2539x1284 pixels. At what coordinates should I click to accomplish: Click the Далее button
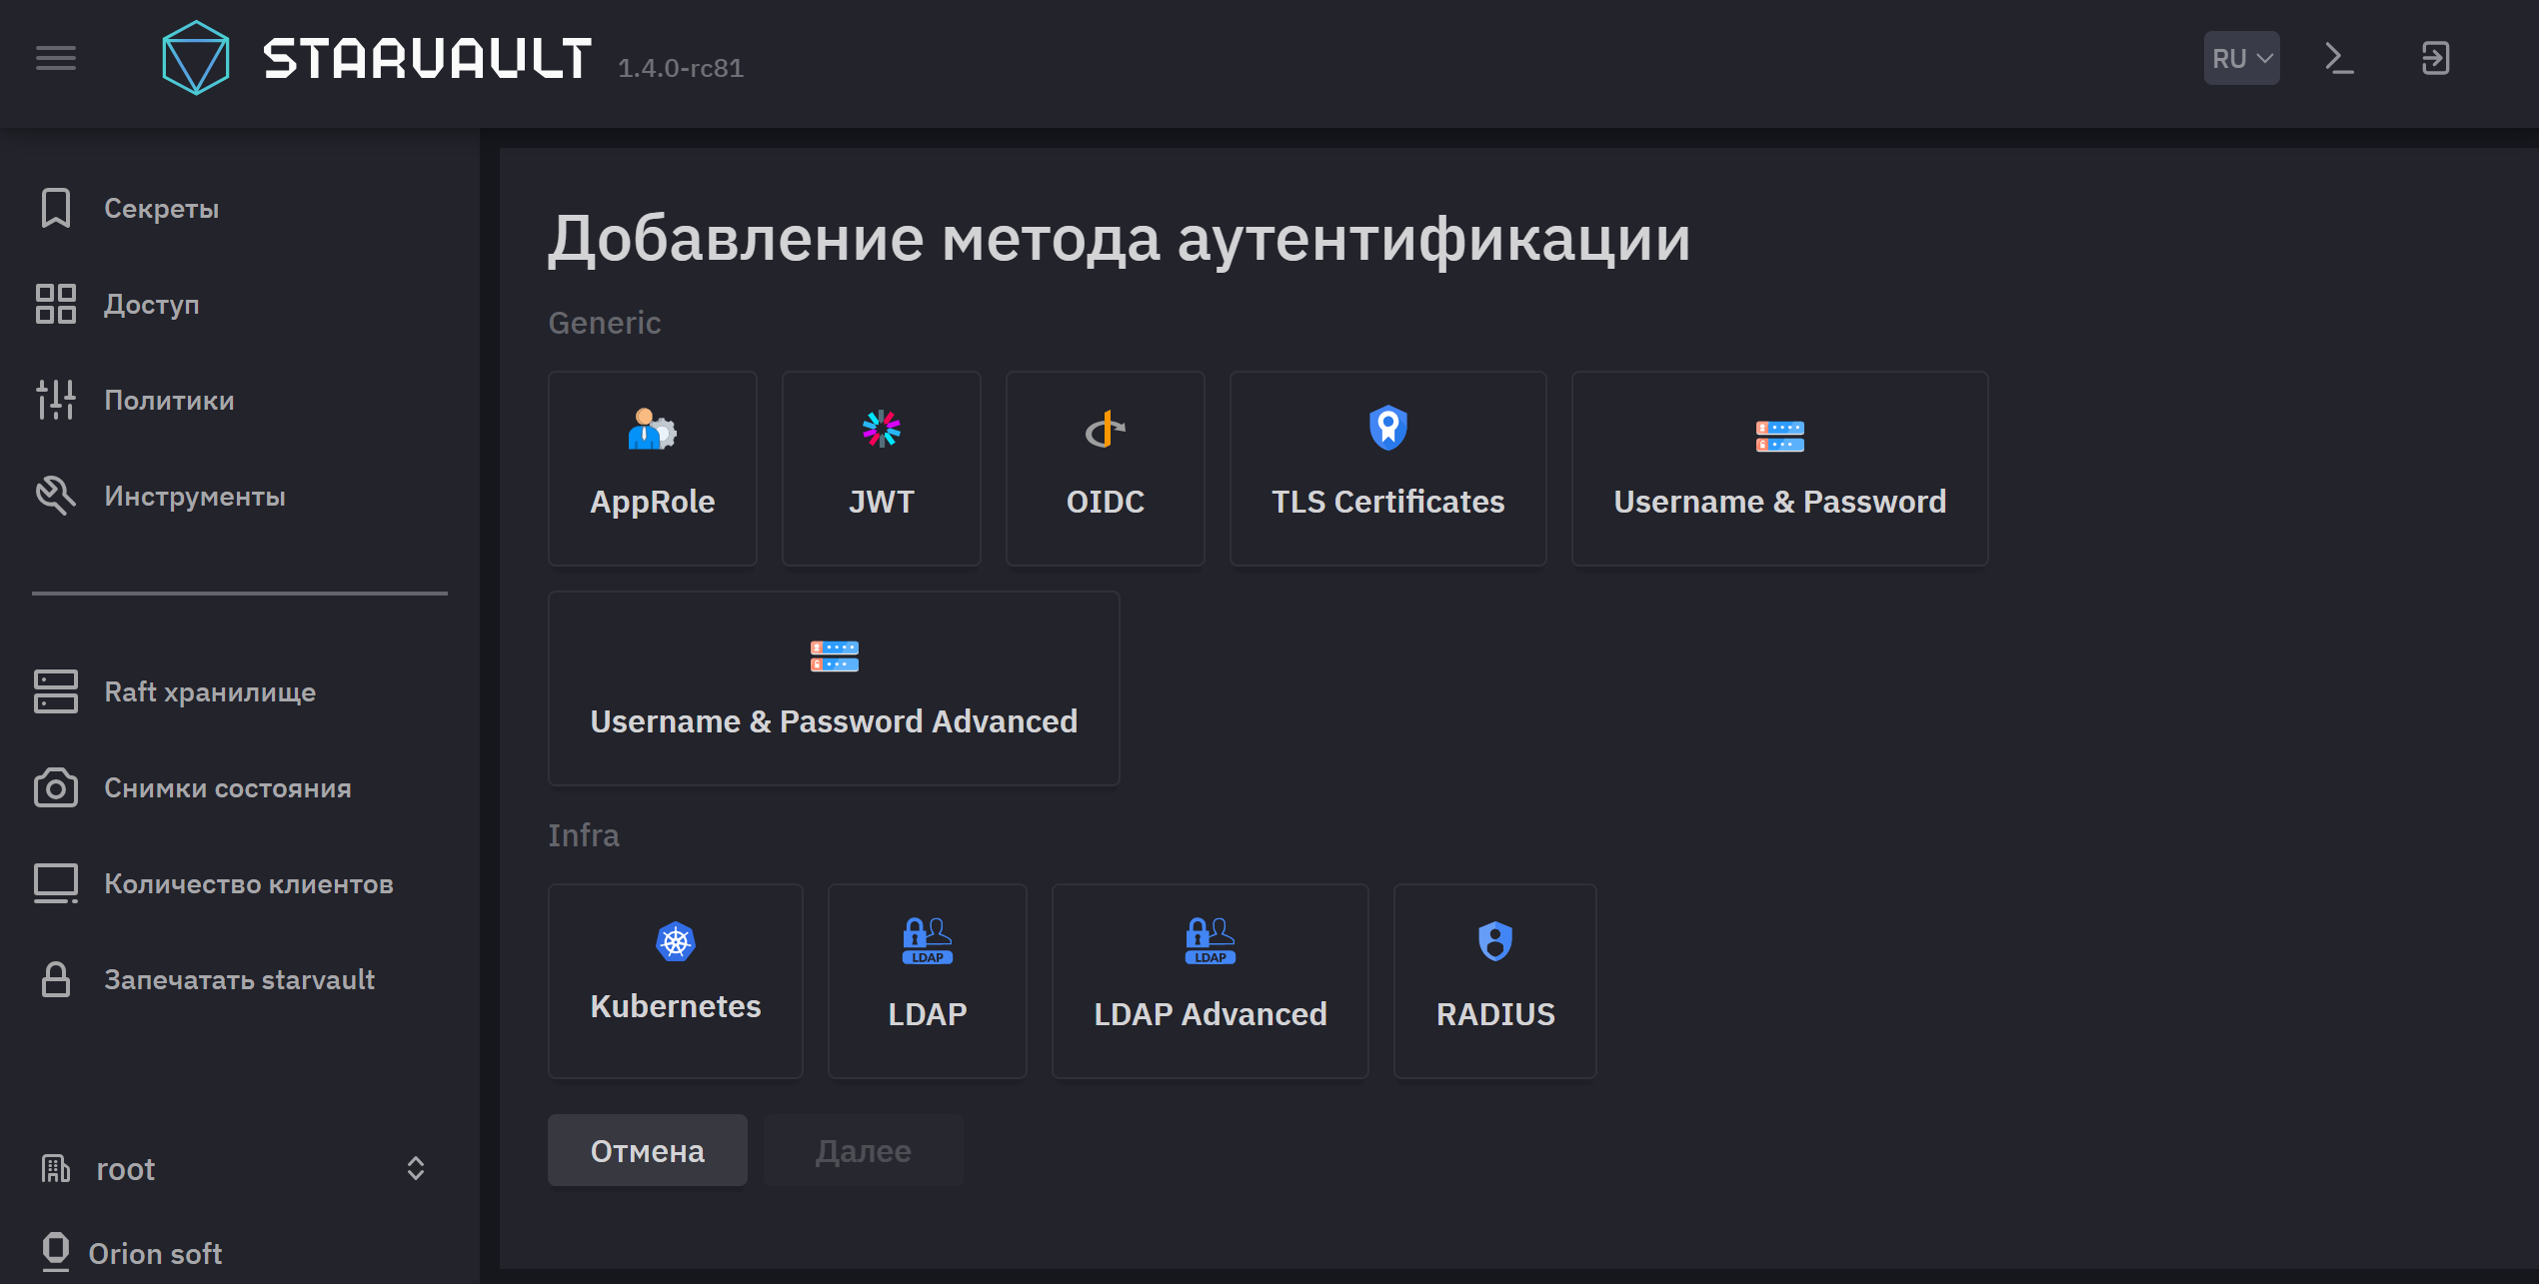click(x=864, y=1150)
